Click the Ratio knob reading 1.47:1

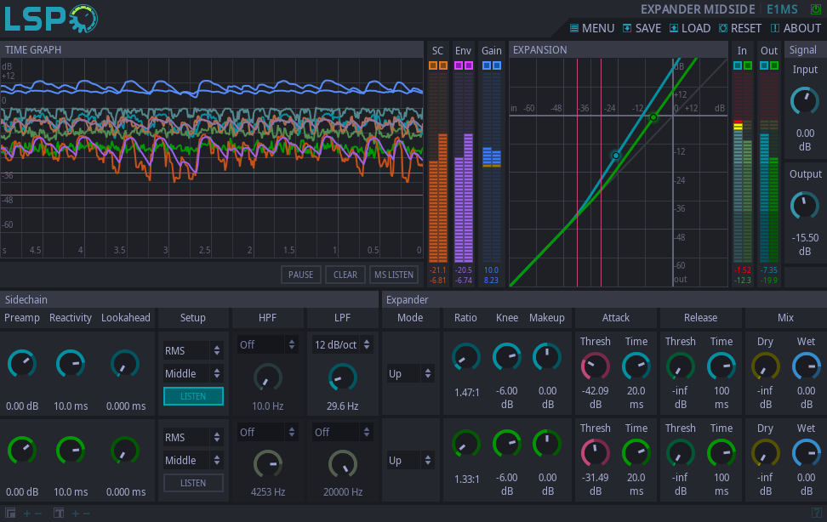tap(466, 357)
